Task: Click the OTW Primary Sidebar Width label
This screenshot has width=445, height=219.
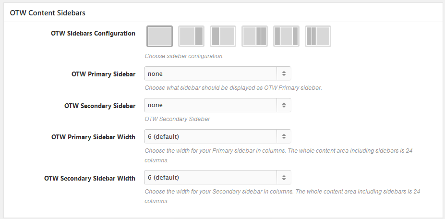Action: pyautogui.click(x=93, y=137)
